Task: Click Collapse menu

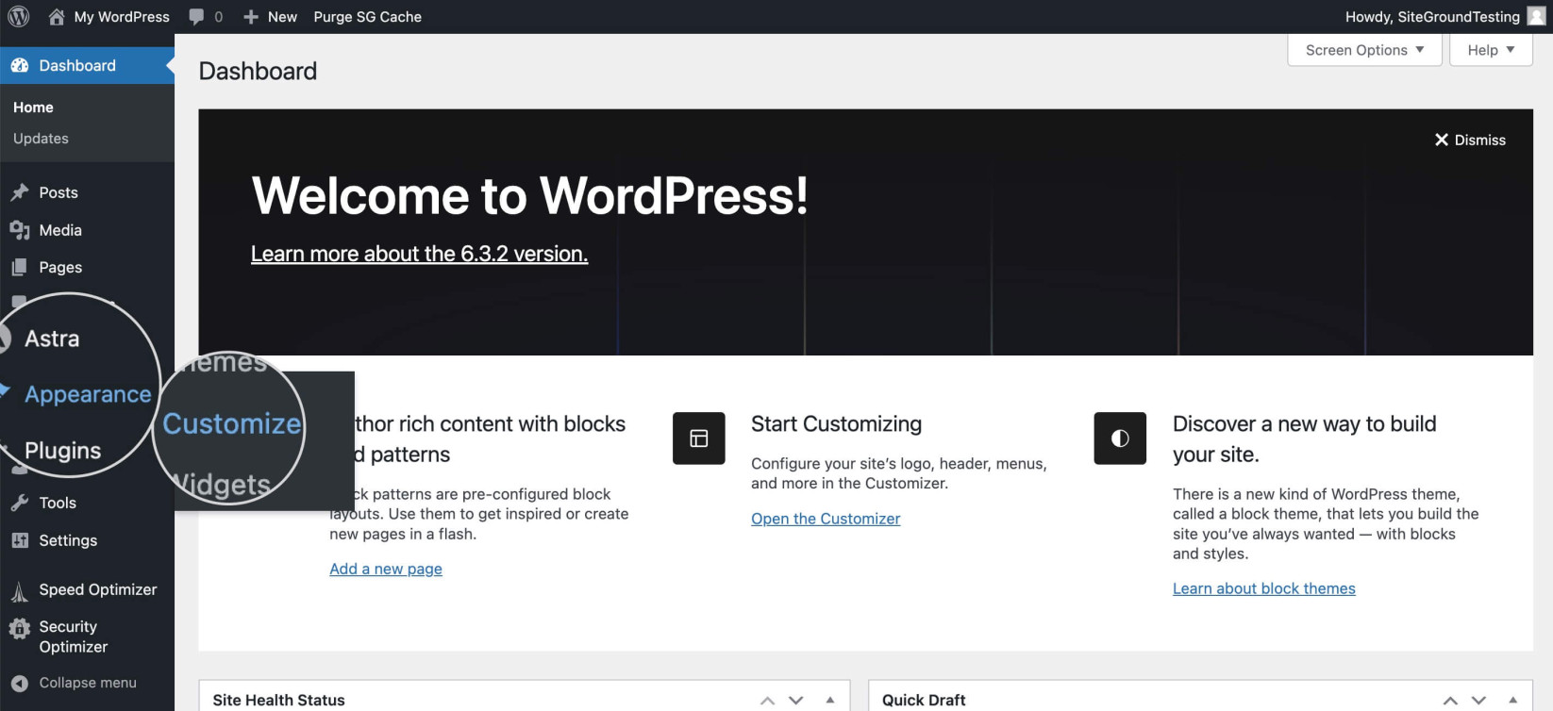Action: tap(87, 683)
